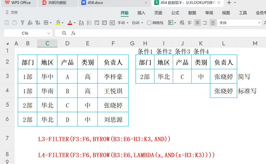This screenshot has height=164, width=266.
Task: Close the 454 spreadsheet tab
Action: coord(219,3)
